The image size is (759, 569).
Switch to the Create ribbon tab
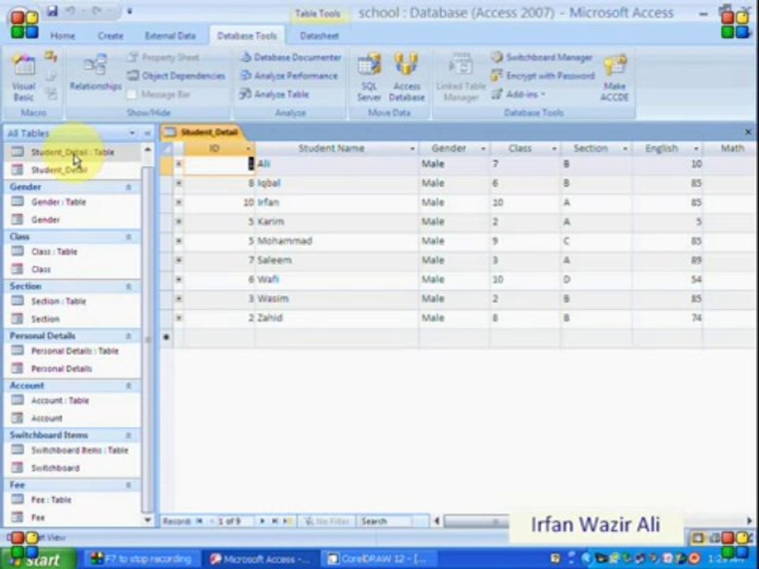click(111, 36)
